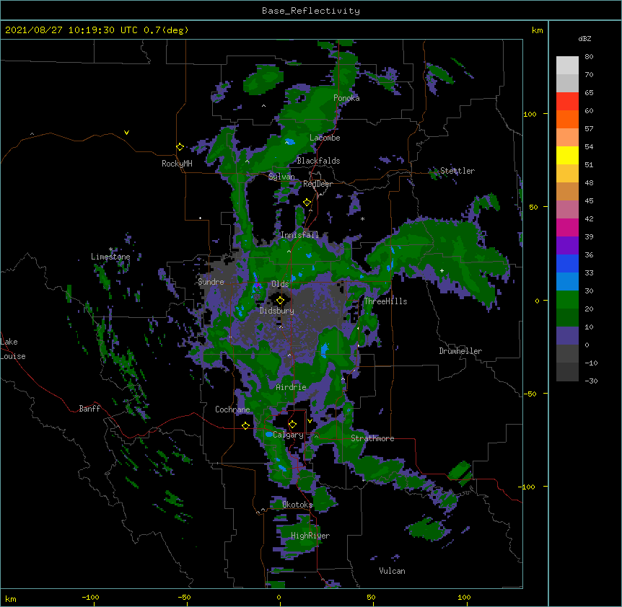
Task: Select the light gray 70-80 dBZ swatch
Action: tap(567, 66)
